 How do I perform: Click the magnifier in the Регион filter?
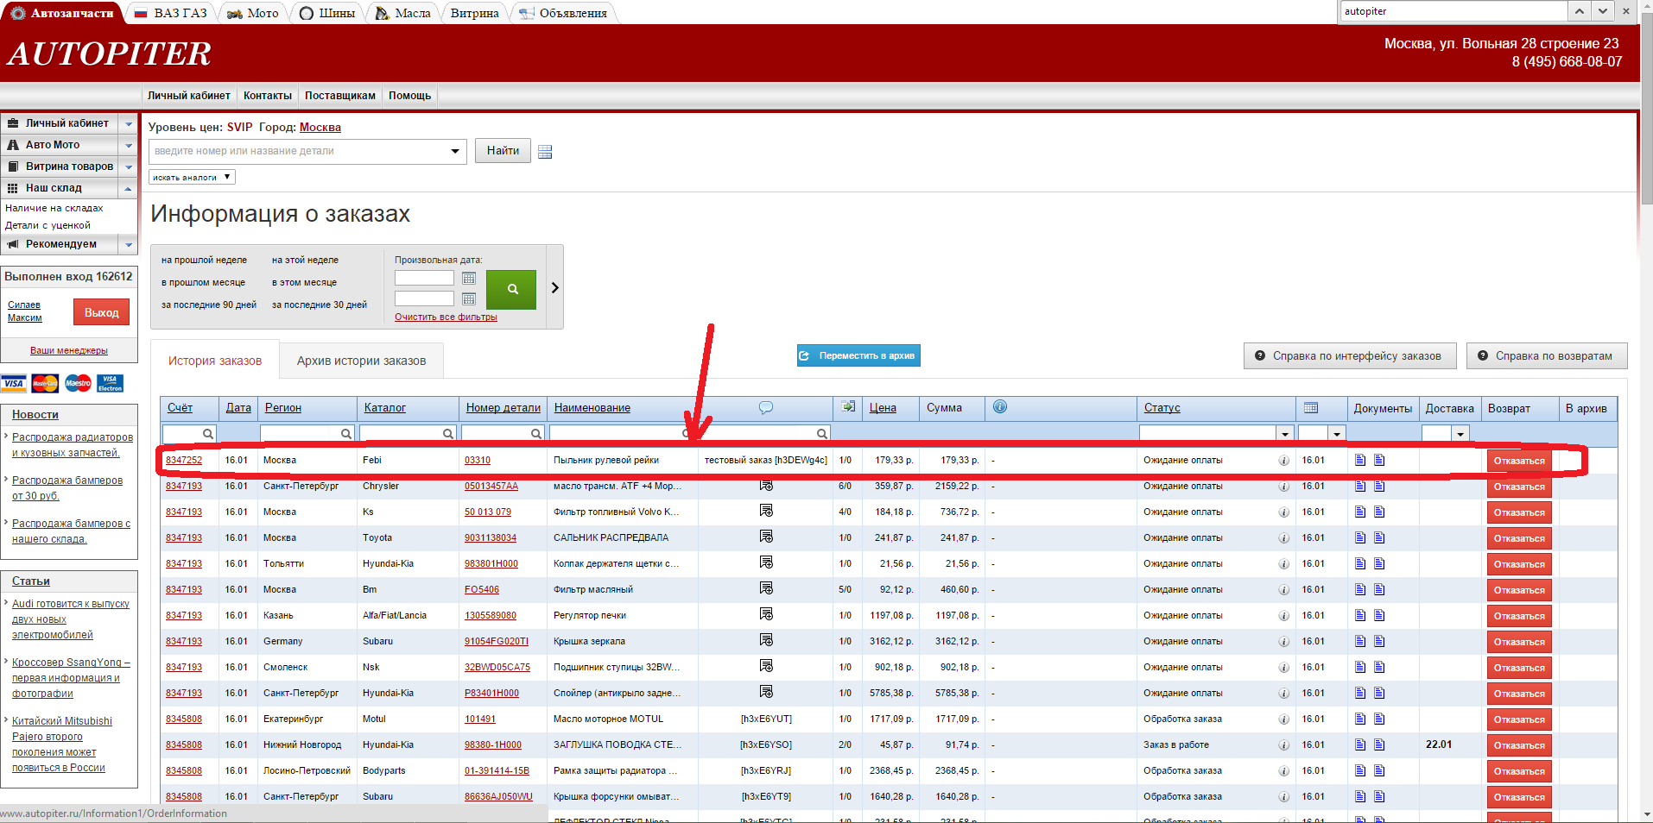tap(346, 434)
